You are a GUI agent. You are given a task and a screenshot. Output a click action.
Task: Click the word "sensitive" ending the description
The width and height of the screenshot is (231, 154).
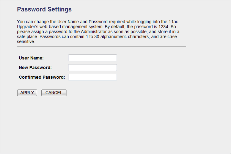[x=26, y=42]
